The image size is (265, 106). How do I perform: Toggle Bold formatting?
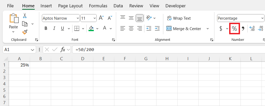coord(46,28)
